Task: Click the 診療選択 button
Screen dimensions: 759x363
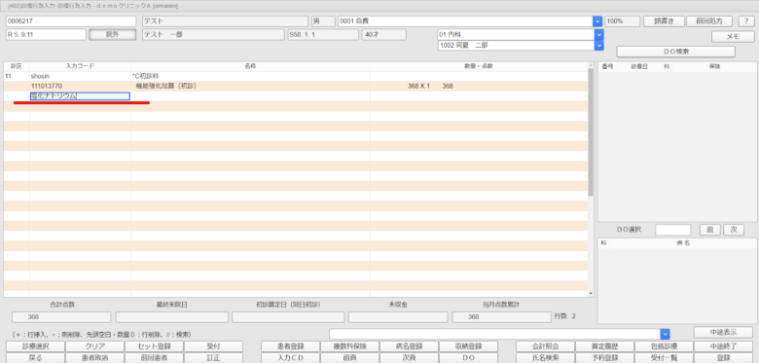Action: (x=35, y=346)
